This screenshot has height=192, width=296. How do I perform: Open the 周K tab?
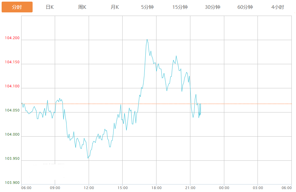pyautogui.click(x=82, y=7)
